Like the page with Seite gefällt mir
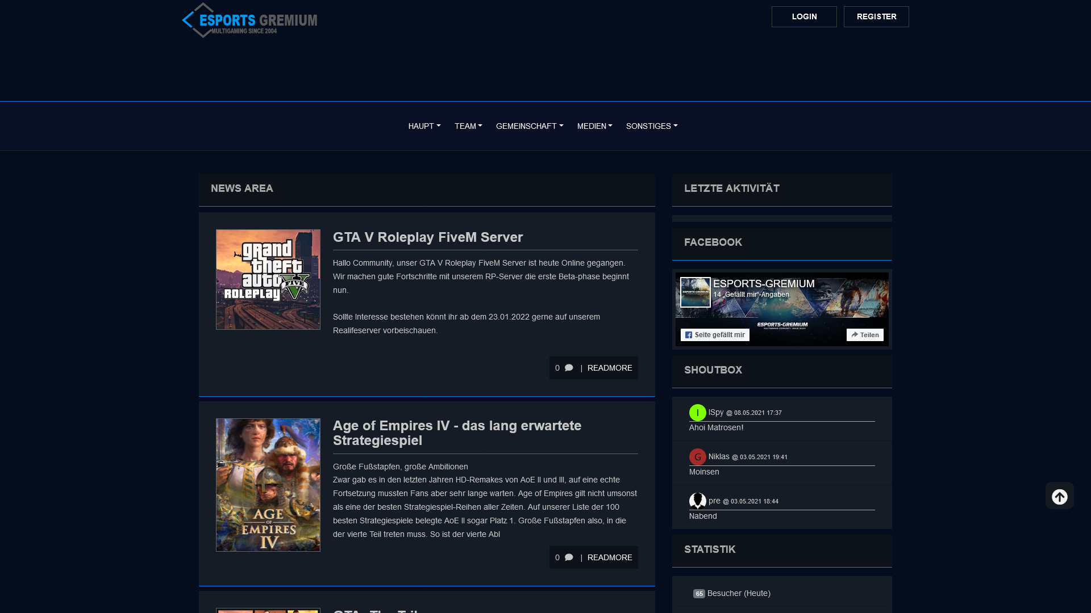 (x=715, y=335)
